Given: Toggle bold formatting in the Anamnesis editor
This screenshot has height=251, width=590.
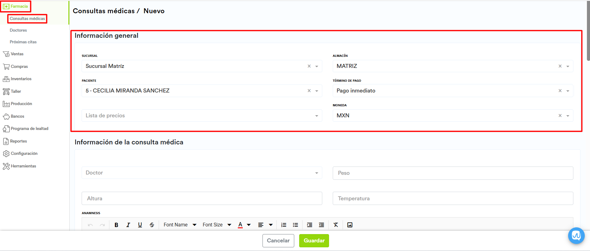Looking at the screenshot, I should tap(116, 225).
